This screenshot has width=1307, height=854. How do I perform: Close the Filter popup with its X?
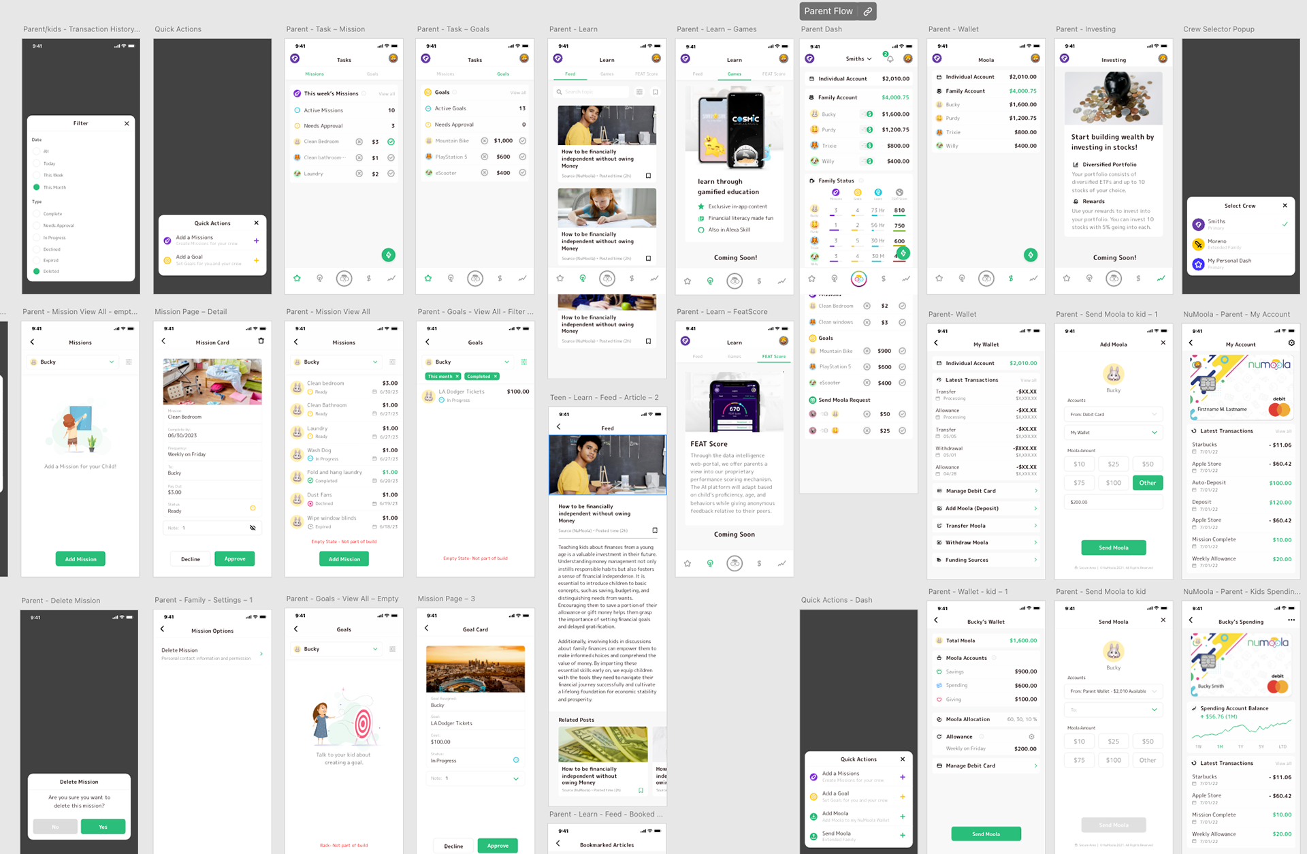(x=127, y=123)
